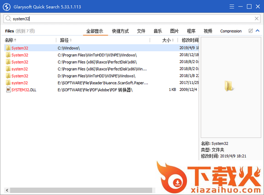Click path E:\SOFTWARE\File\PDF\Adobe\PDF 转换器\
The image size is (264, 195).
(x=95, y=90)
